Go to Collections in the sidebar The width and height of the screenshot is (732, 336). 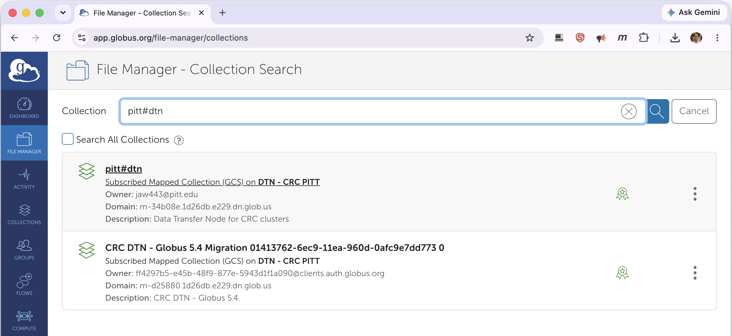coord(24,214)
